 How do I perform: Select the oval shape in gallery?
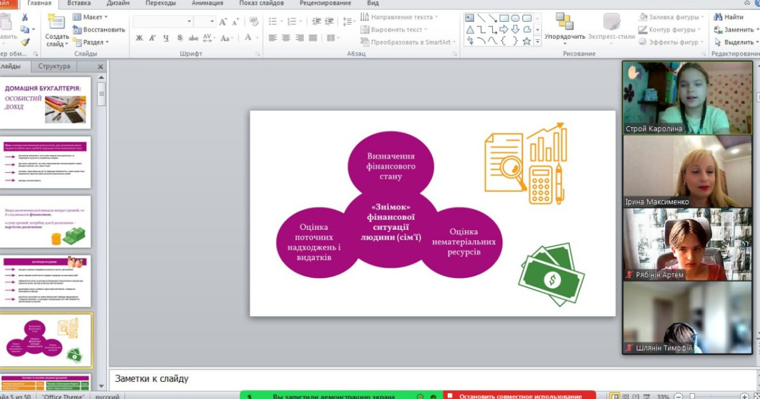516,18
